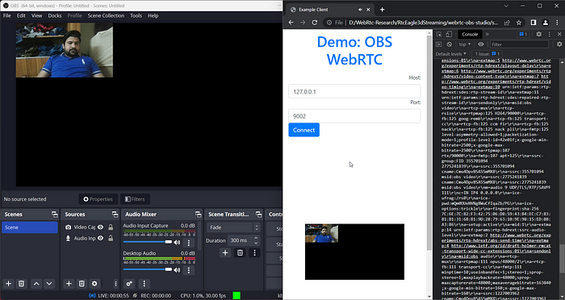The width and height of the screenshot is (565, 300).
Task: Open console settings gear beside Filter
Action: coord(559,44)
